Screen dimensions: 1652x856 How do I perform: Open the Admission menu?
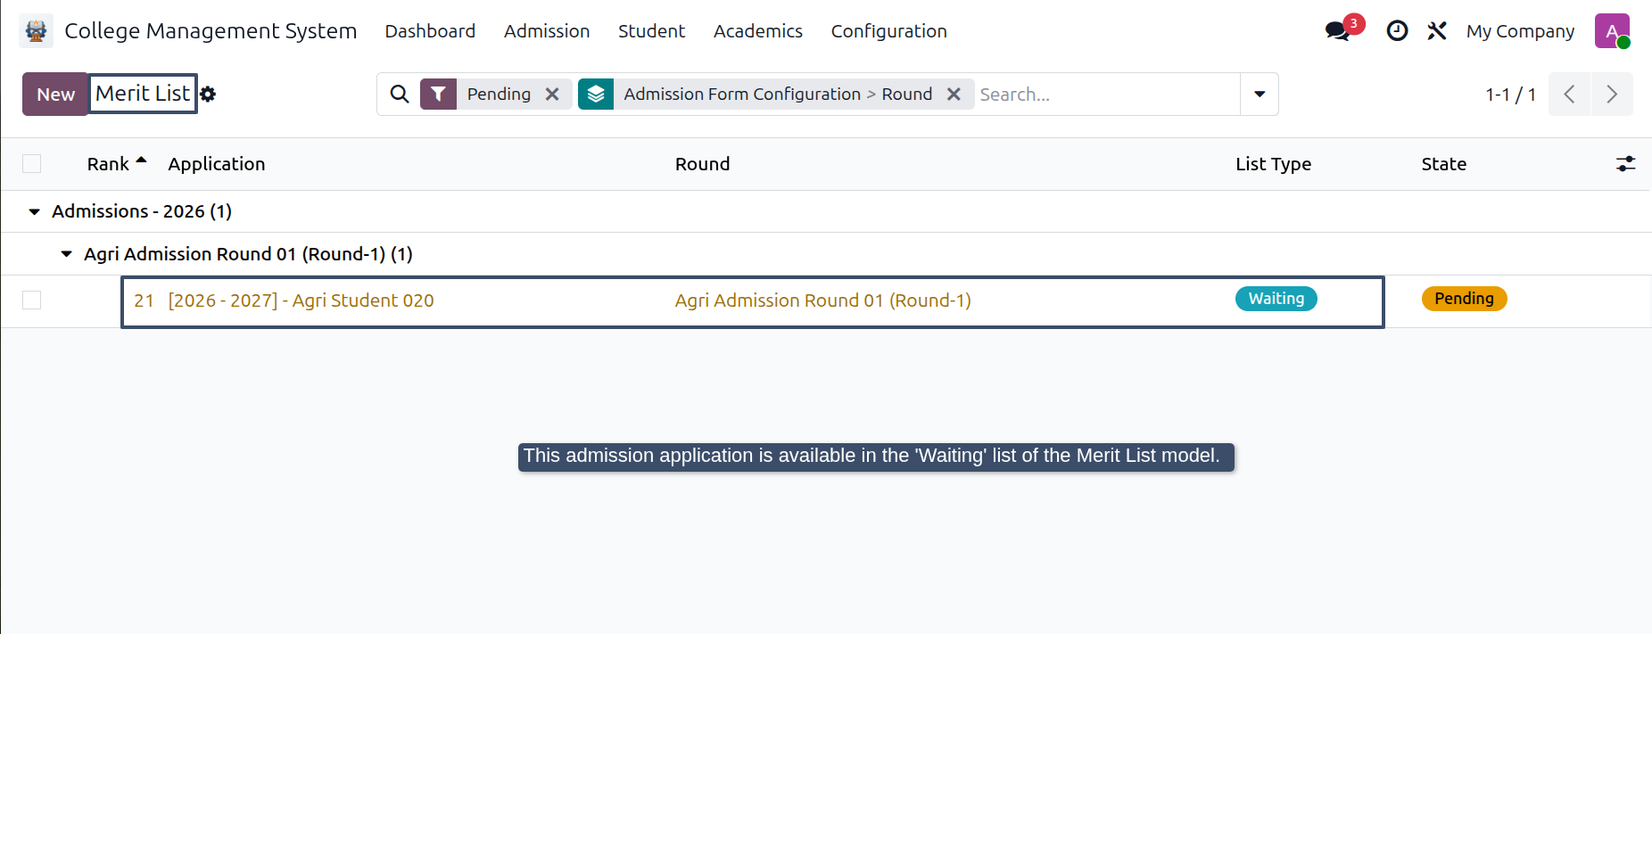coord(547,31)
